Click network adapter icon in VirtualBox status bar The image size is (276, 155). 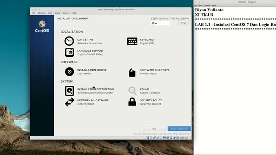[x=154, y=138]
